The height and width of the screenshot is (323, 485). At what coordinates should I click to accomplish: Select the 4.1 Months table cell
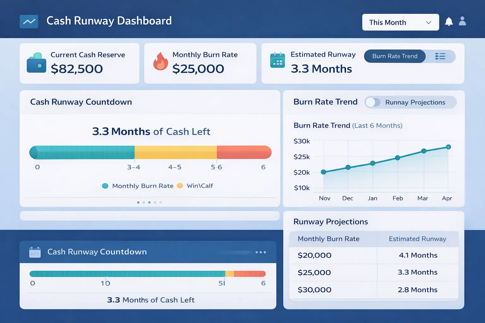(418, 255)
